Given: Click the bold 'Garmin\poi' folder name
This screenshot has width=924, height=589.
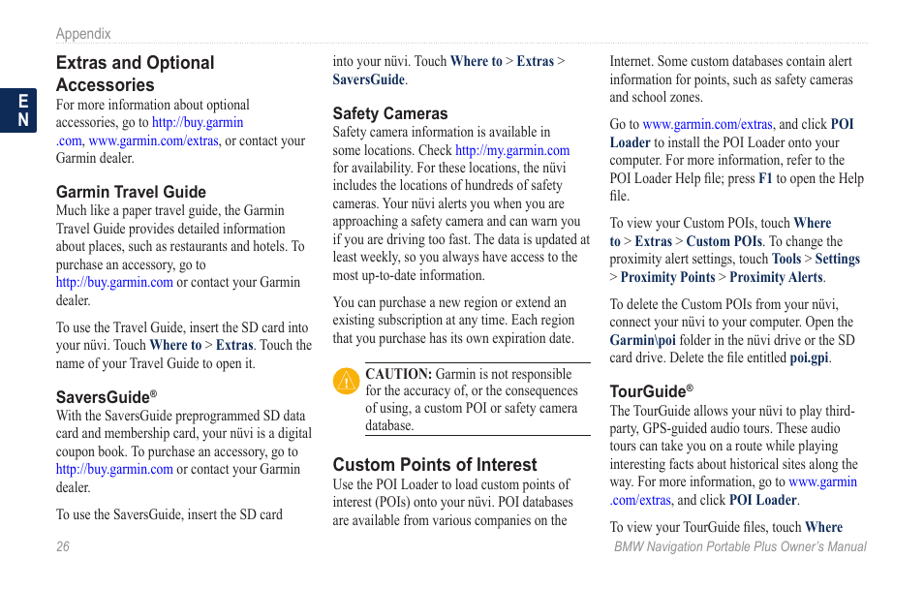Looking at the screenshot, I should [643, 340].
